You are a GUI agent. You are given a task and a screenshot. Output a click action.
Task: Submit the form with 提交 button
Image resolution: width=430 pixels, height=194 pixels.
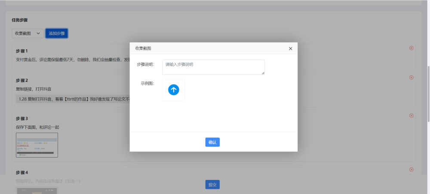(212, 185)
